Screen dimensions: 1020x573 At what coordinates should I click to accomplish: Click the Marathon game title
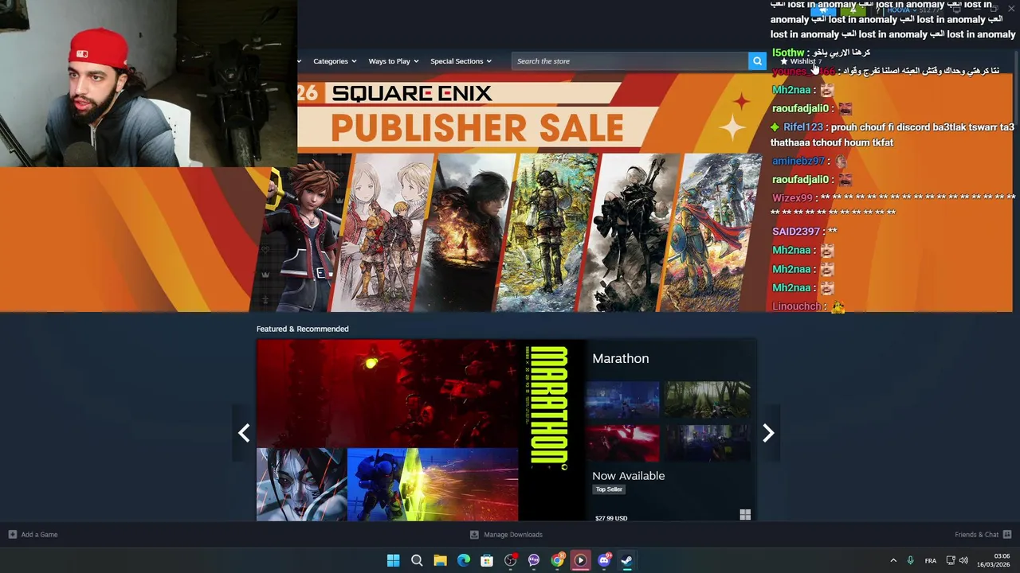620,359
